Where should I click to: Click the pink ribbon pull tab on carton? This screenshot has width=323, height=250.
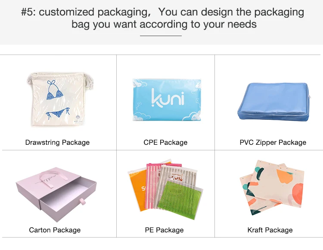click(x=82, y=201)
